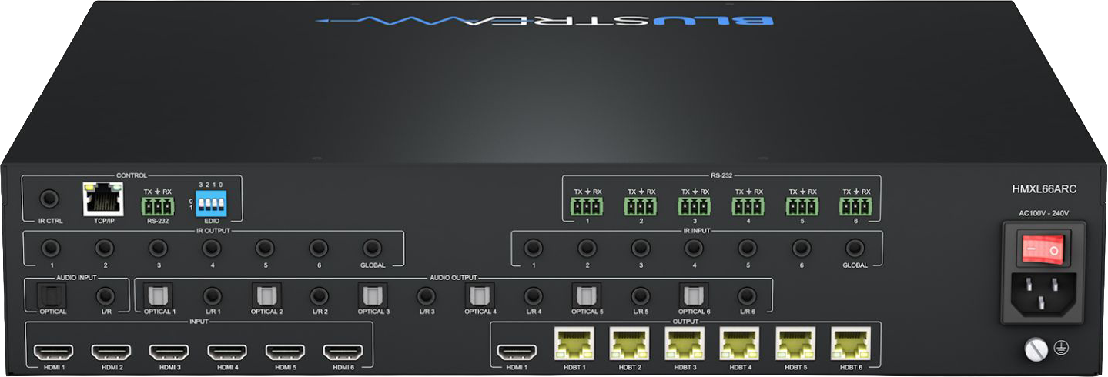1108x377 pixels.
Task: Click the HDBT 3 output port
Action: pos(684,343)
